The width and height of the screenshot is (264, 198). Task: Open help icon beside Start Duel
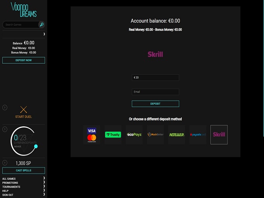(x=5, y=107)
